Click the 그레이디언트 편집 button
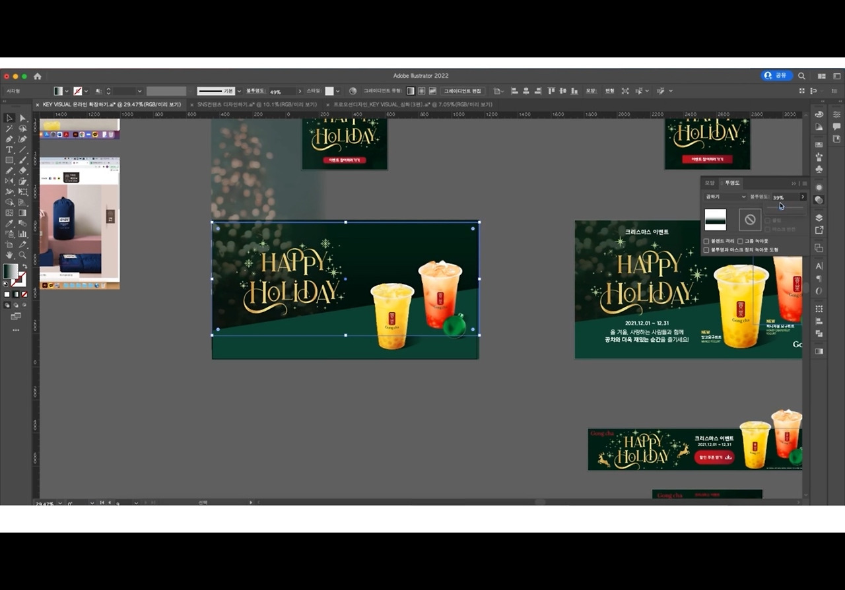 [463, 91]
